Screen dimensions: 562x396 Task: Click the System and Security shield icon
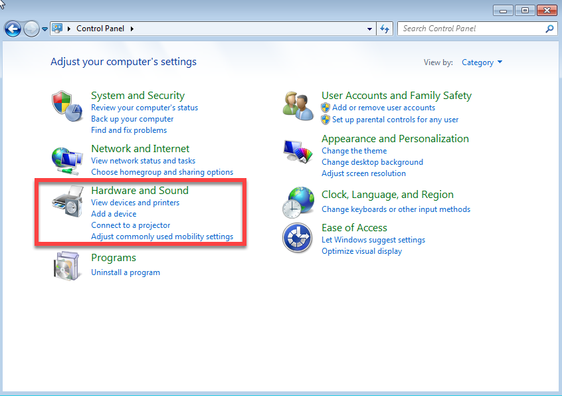click(66, 106)
